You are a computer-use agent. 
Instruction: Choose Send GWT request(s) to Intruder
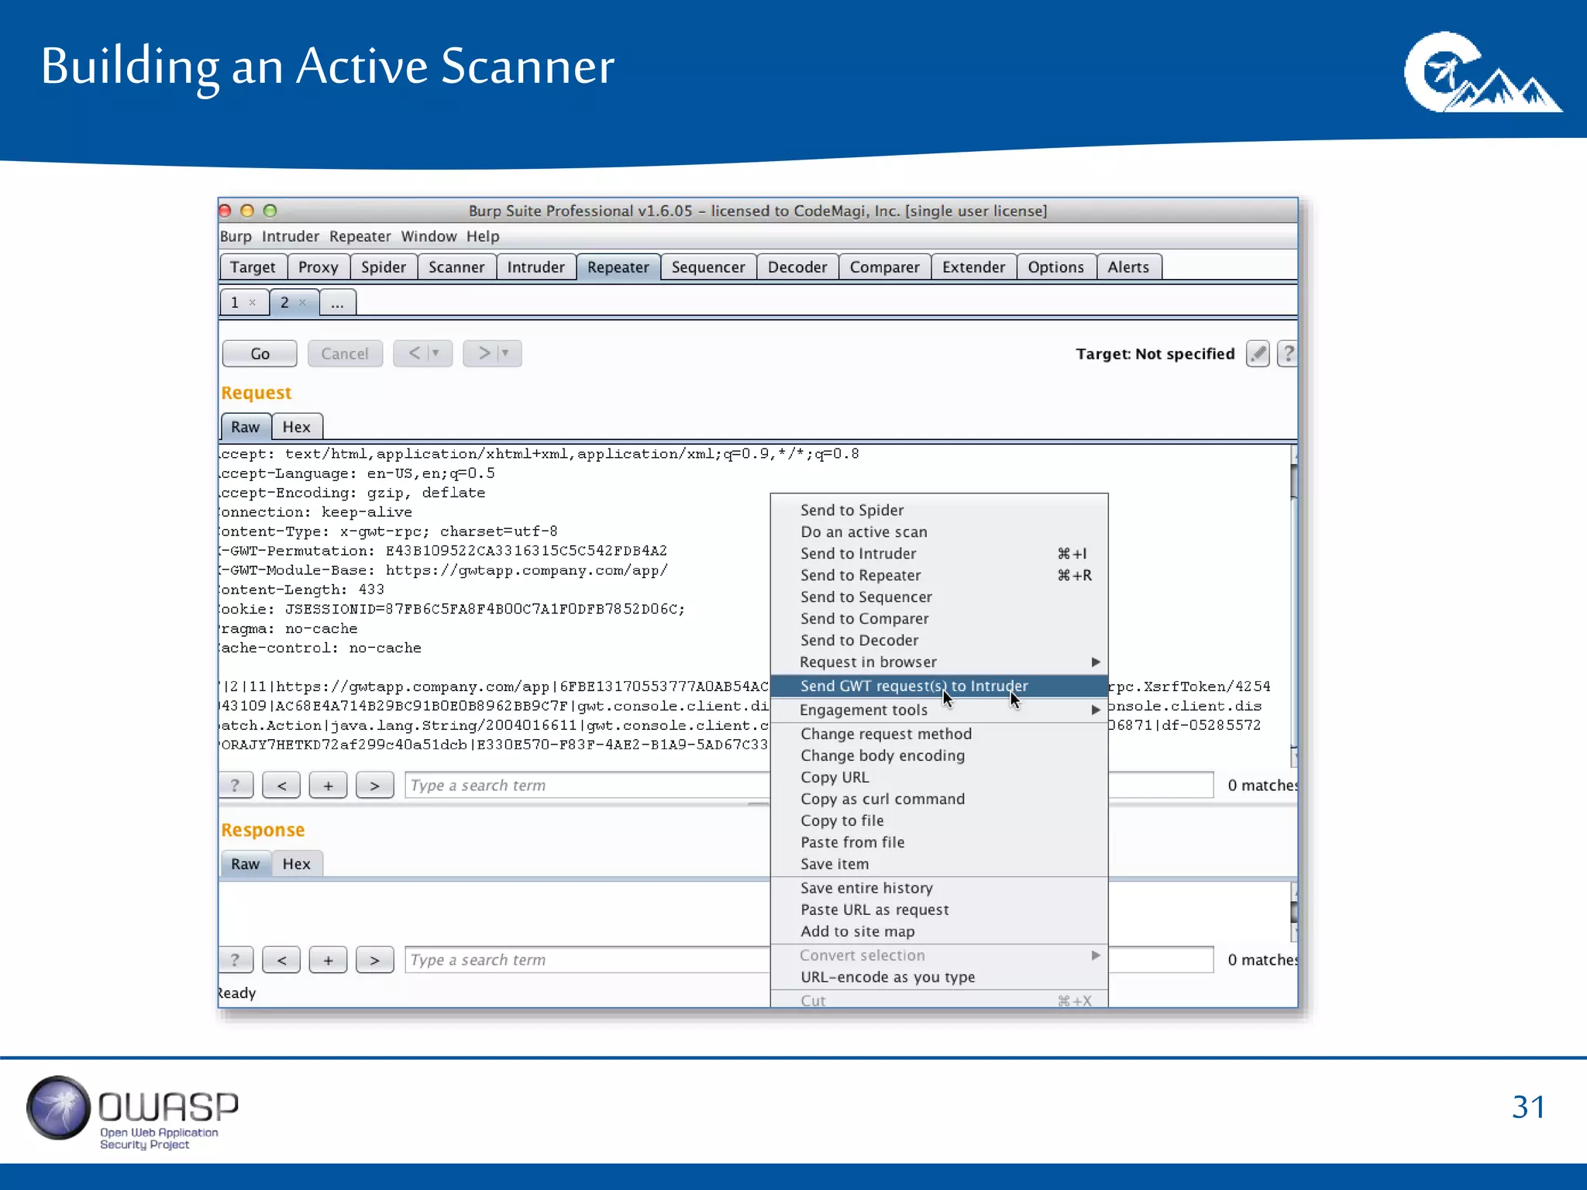tap(939, 686)
